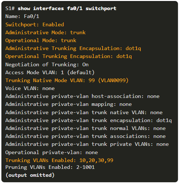Click the 'show interfaces fa0/1 switchport' command
Viewport: 179px width, 184px height.
pyautogui.click(x=67, y=9)
